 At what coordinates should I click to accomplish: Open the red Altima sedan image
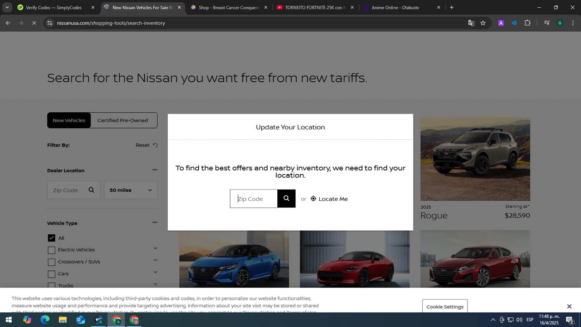click(x=475, y=259)
